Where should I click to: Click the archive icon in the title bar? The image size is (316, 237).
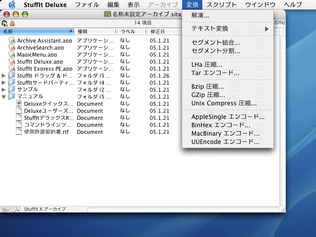[108, 14]
